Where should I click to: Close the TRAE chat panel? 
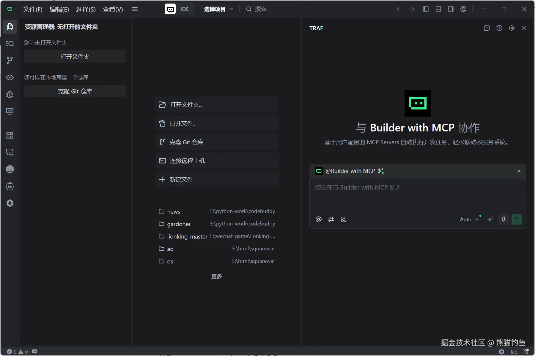coord(524,28)
